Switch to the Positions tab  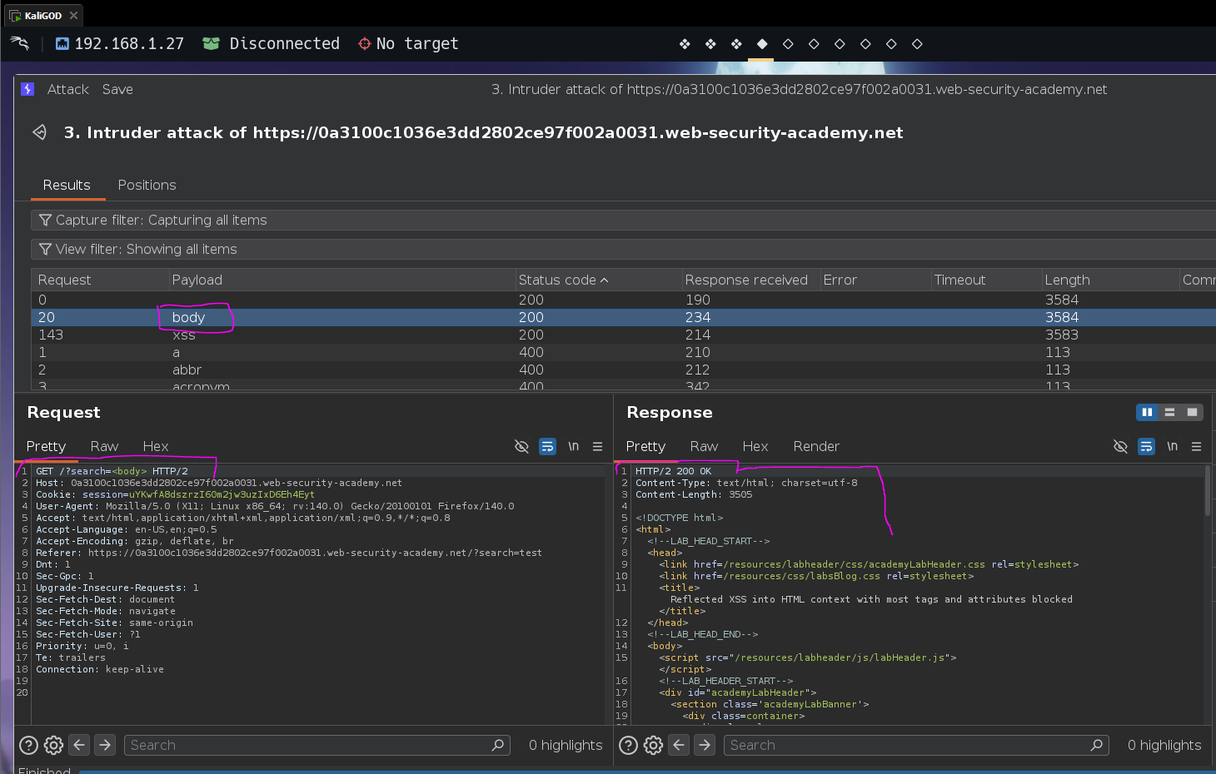point(147,185)
